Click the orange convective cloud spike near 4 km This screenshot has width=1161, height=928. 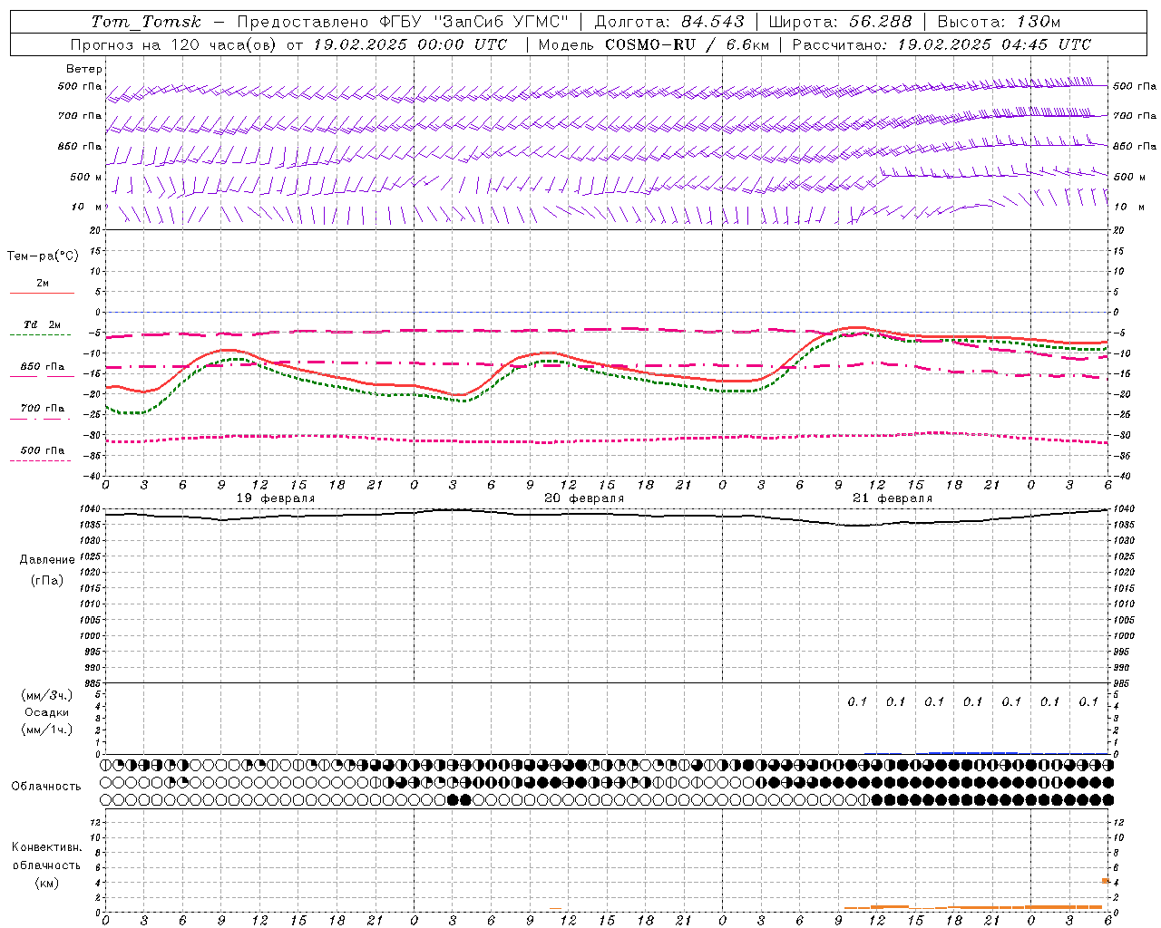tap(1106, 881)
